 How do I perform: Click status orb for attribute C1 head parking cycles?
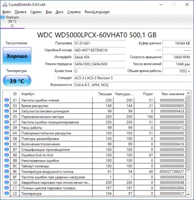click(x=7, y=188)
